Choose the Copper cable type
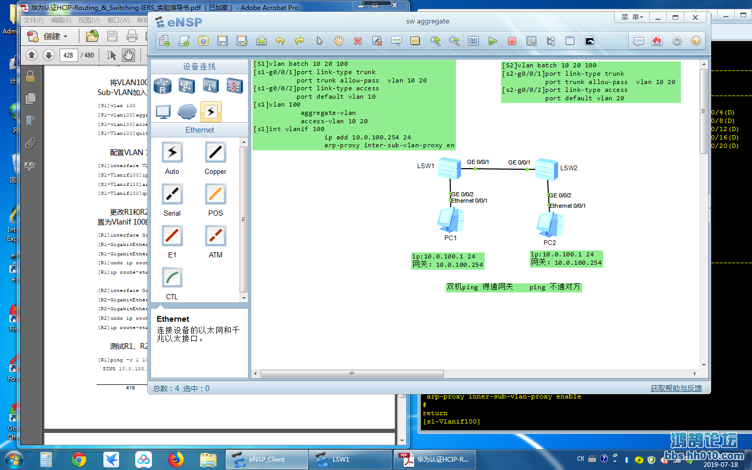This screenshot has width=752, height=470. click(215, 158)
